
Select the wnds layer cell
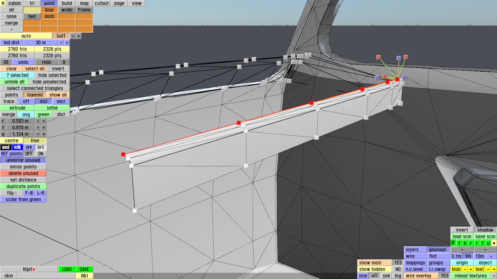[67, 10]
